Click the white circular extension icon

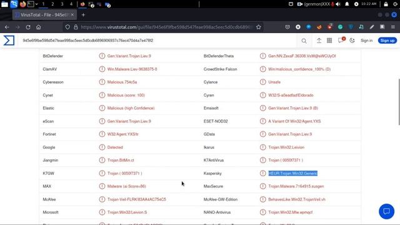click(298, 27)
